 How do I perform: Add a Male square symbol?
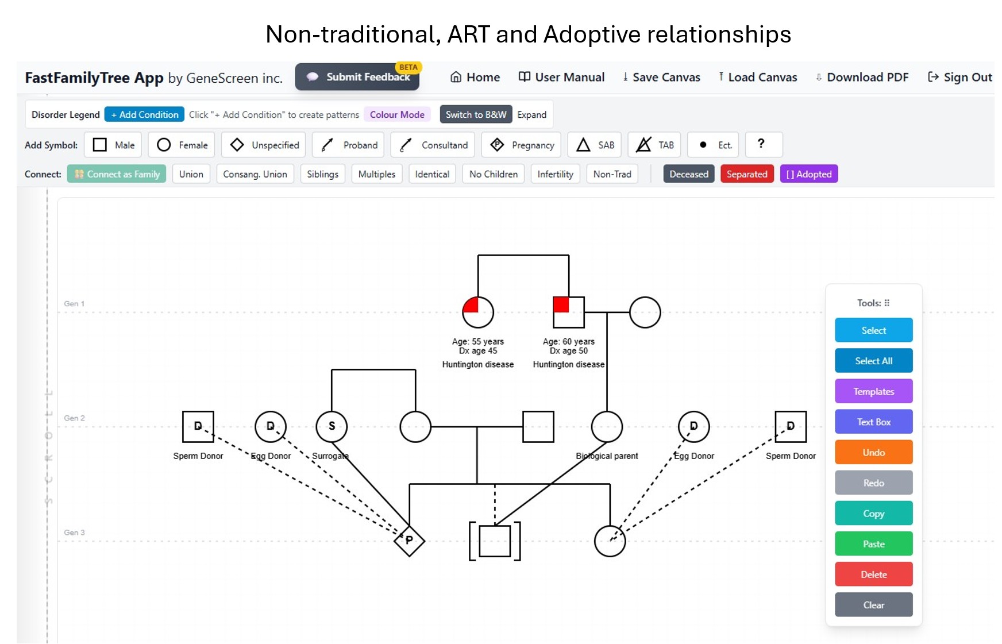(x=113, y=145)
